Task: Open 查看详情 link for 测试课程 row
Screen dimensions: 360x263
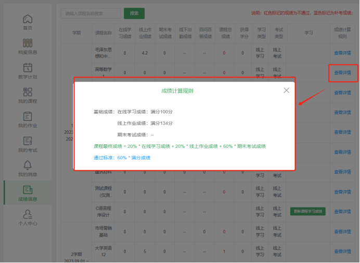Action: 342,192
